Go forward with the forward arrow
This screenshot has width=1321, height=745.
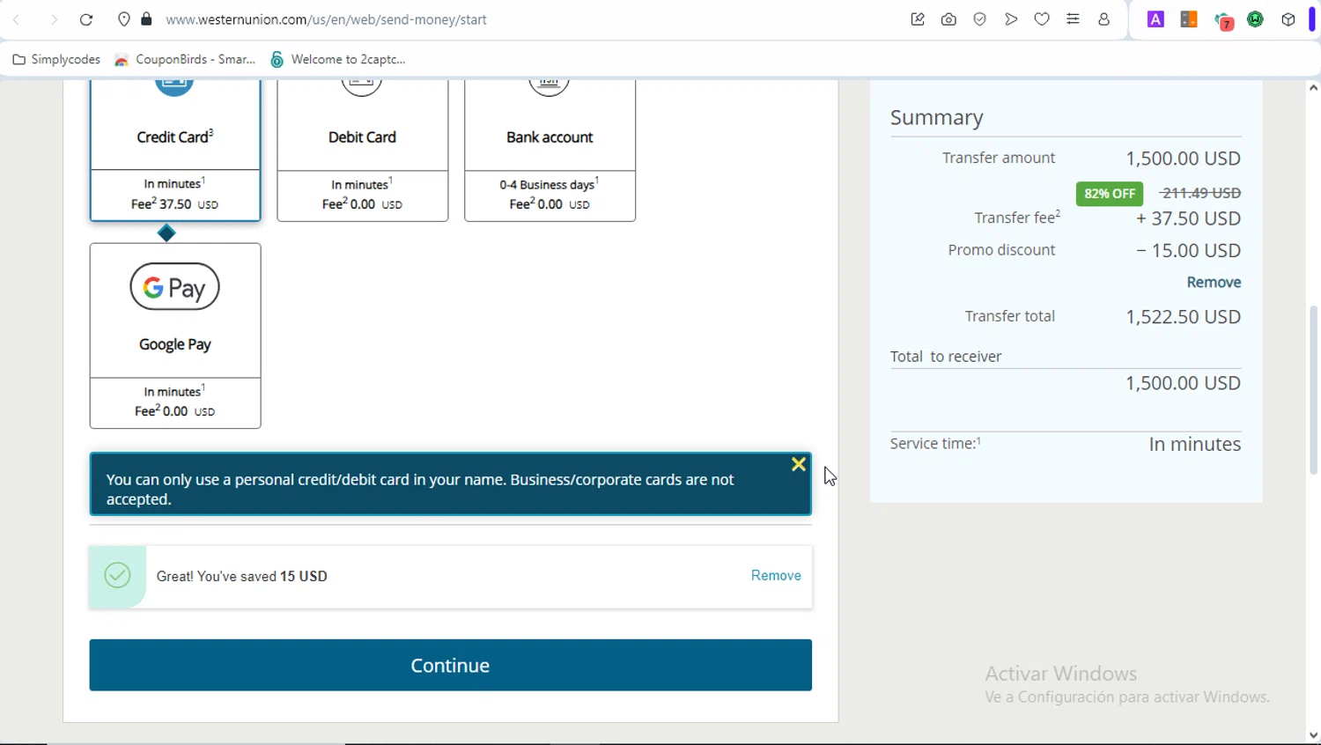[x=53, y=19]
